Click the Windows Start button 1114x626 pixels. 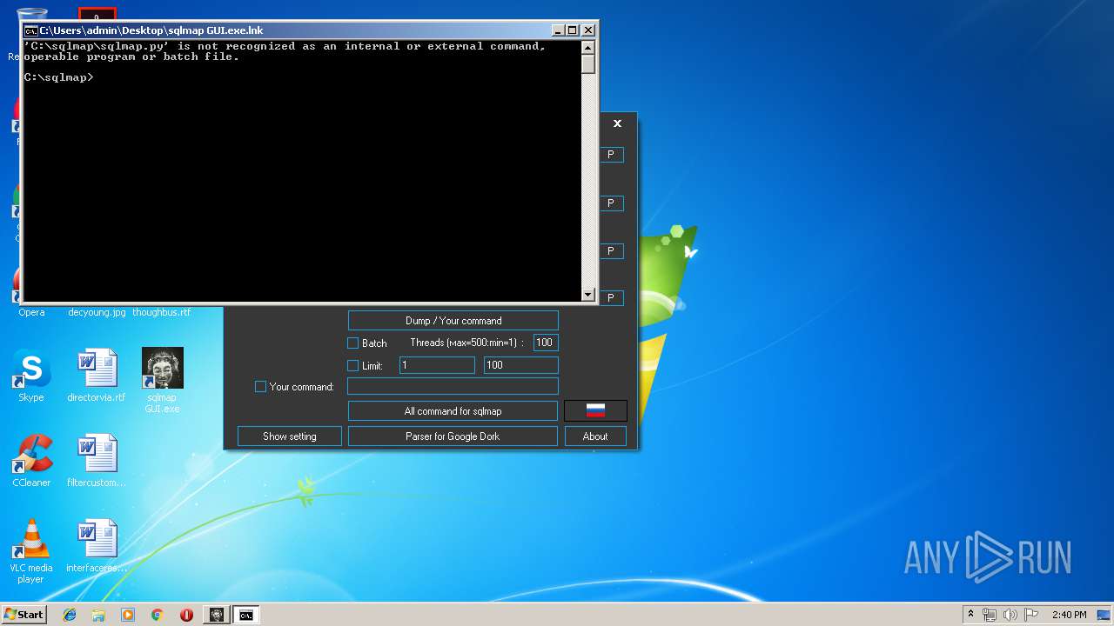[24, 615]
